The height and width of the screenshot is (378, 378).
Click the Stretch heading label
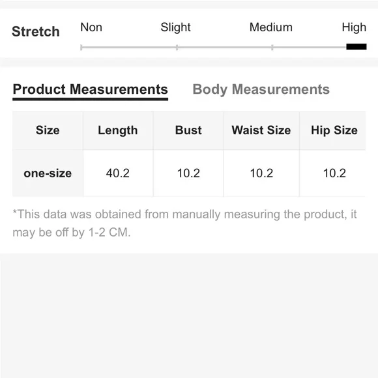click(x=36, y=31)
